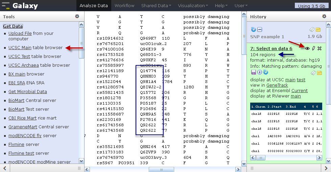331x172 pixels.
Task: Collapse all expanded datasets using the minus icon
Action: pos(260,29)
